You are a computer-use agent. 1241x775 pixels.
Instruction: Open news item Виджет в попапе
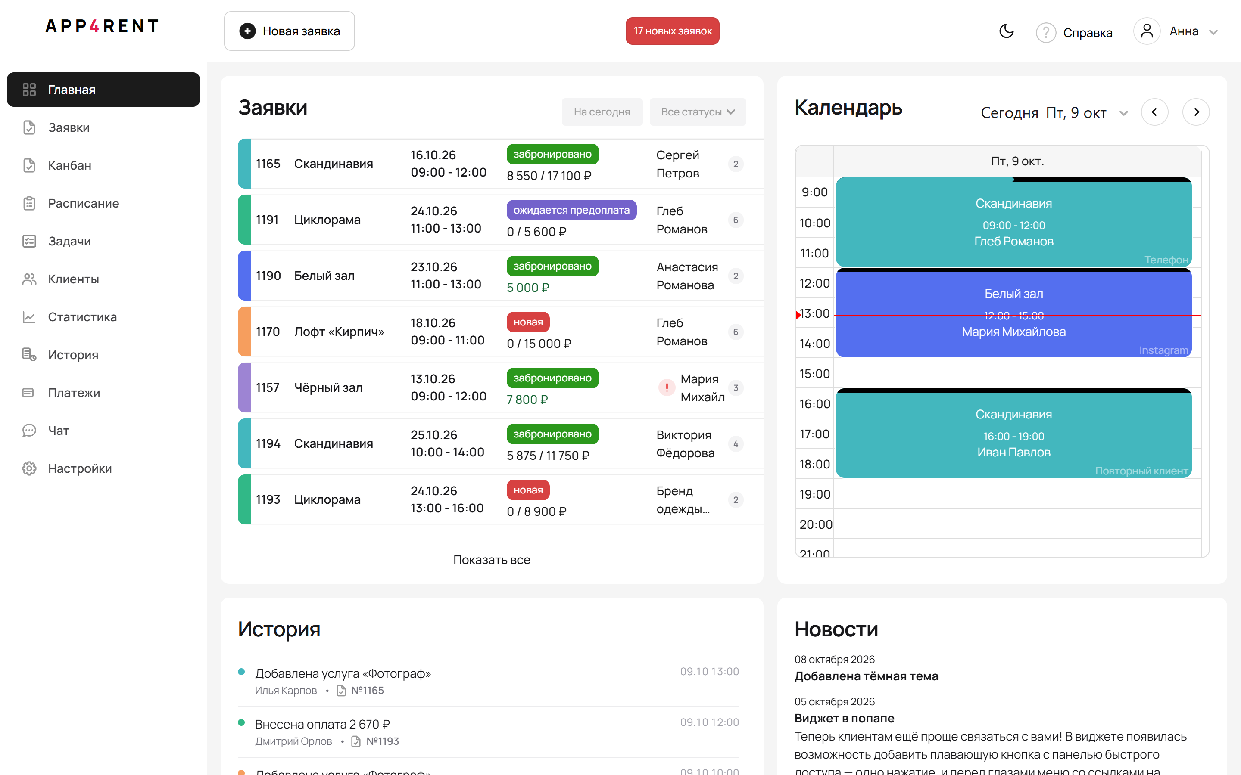(844, 718)
